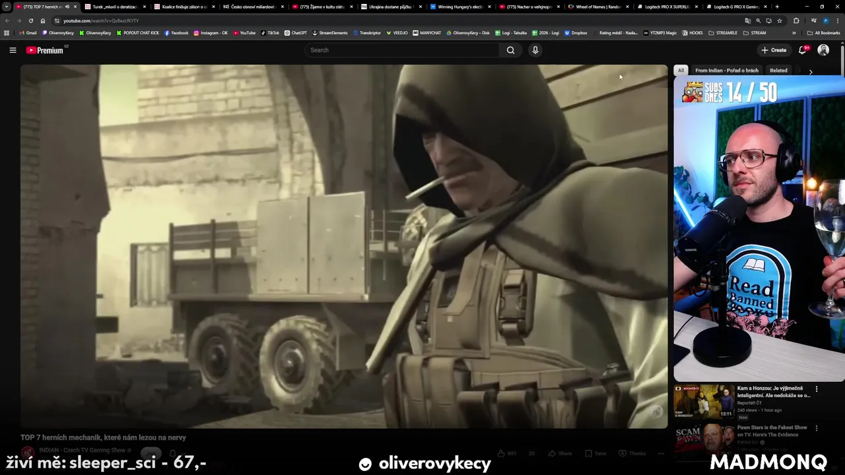Select 'From Indian - Pořad o hrách' chip
This screenshot has width=845, height=475.
tap(727, 71)
